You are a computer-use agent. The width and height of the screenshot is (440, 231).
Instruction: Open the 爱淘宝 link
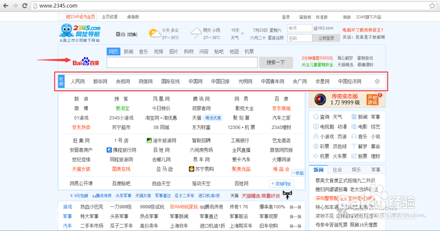(x=122, y=108)
